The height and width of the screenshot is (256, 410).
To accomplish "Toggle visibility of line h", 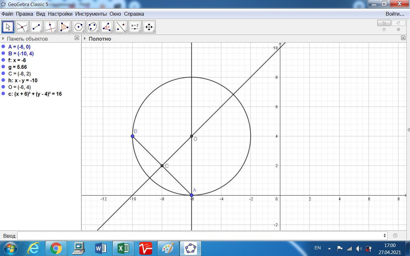I will click(3, 80).
